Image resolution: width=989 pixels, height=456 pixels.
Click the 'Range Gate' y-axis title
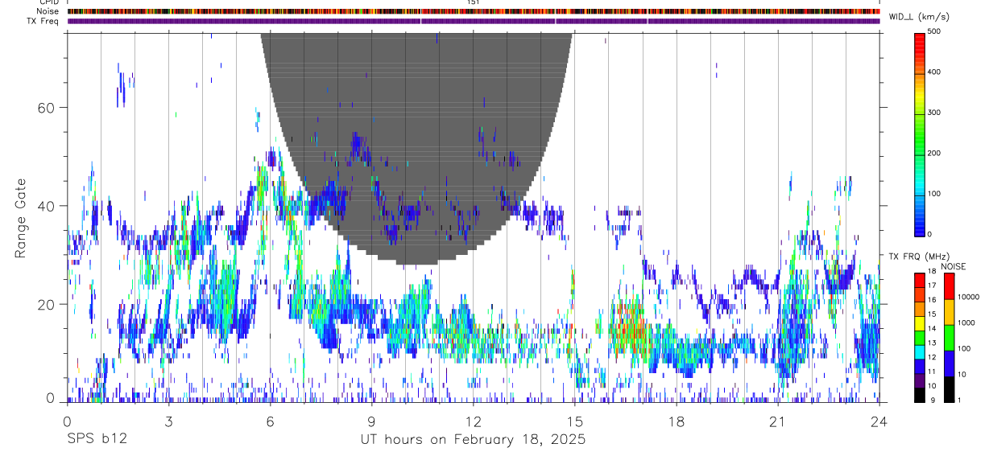[x=23, y=217]
